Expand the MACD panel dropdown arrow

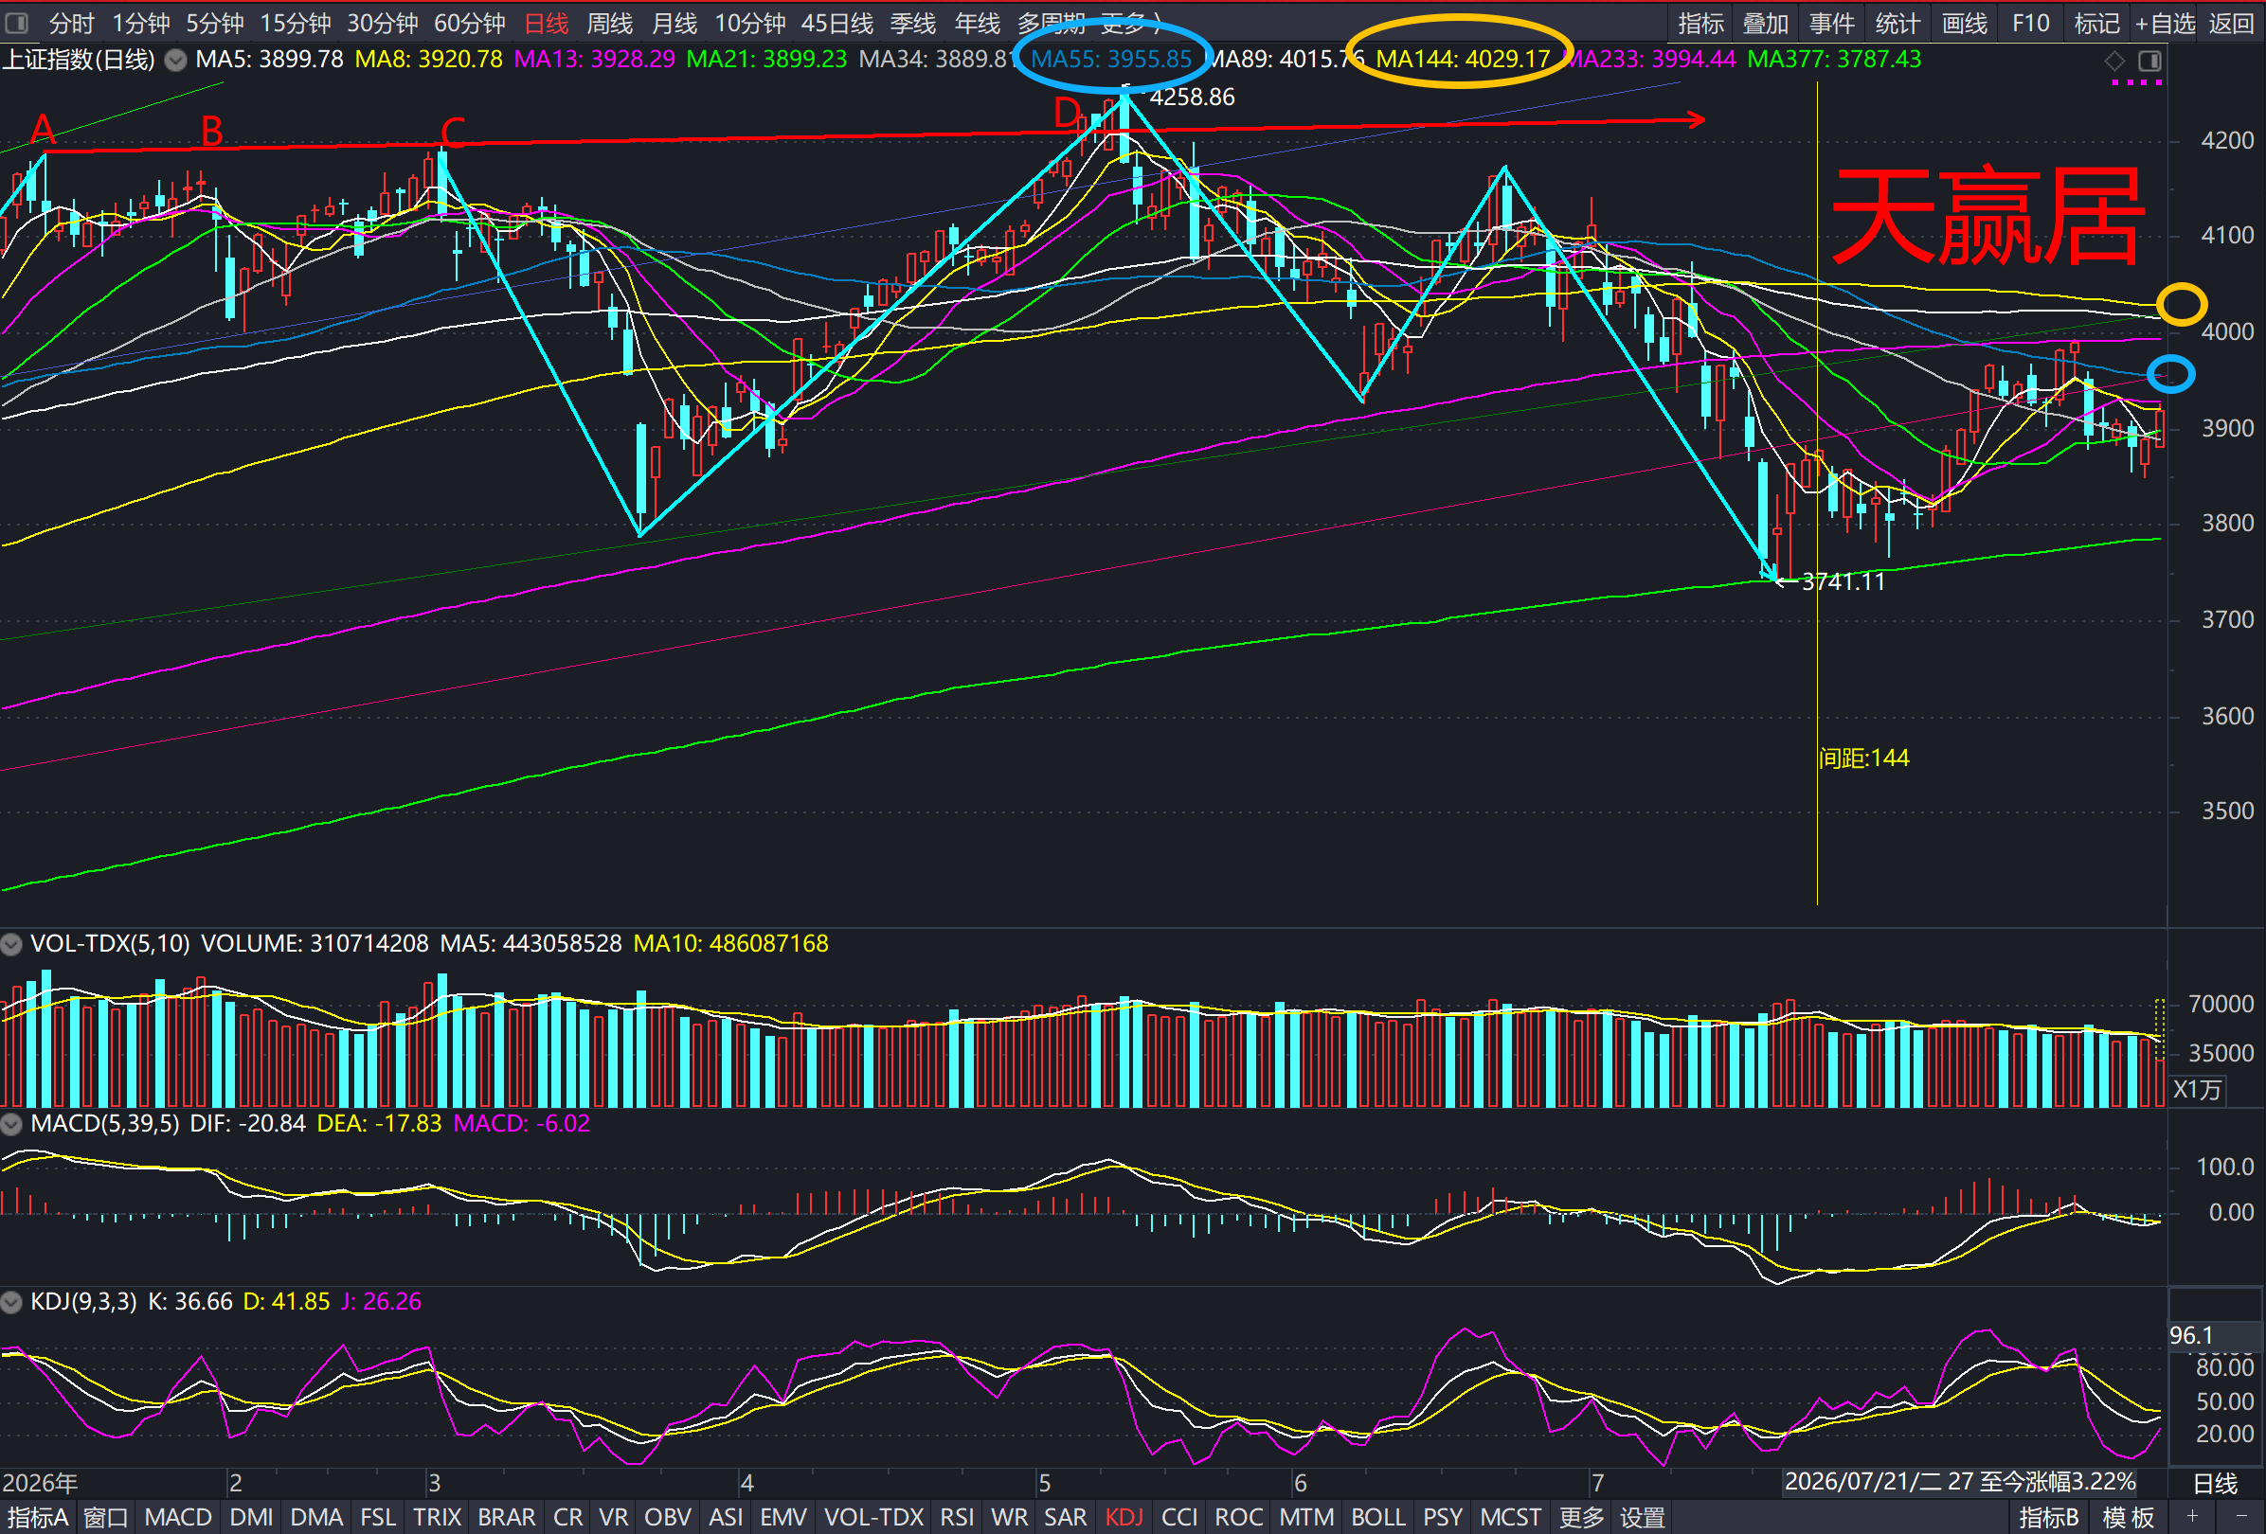coord(11,1124)
